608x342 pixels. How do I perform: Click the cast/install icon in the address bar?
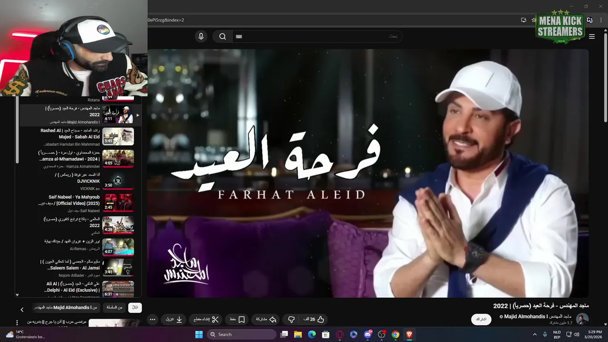[x=523, y=20]
